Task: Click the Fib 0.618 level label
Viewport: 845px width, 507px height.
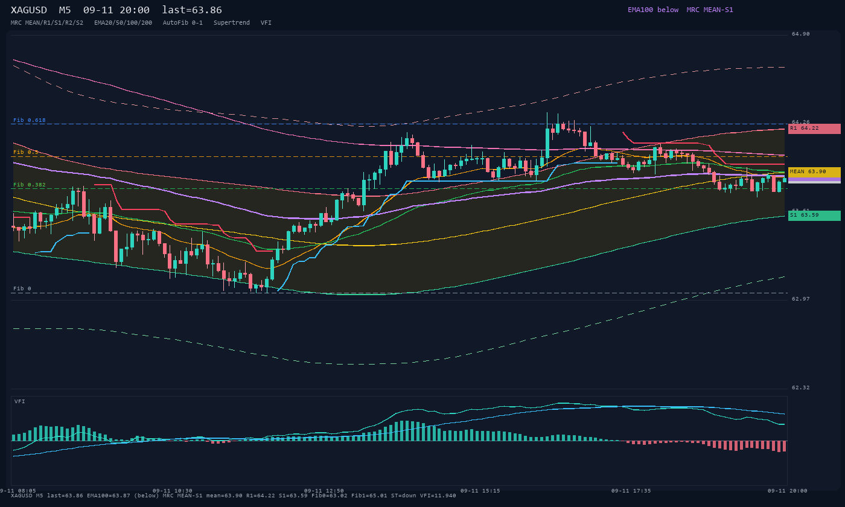Action: pyautogui.click(x=30, y=120)
